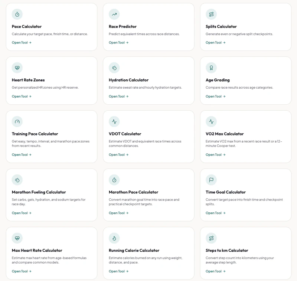Screen dimensions: 297x281
Task: Open Tool link for Time Goal Calculator
Action: (x=216, y=213)
